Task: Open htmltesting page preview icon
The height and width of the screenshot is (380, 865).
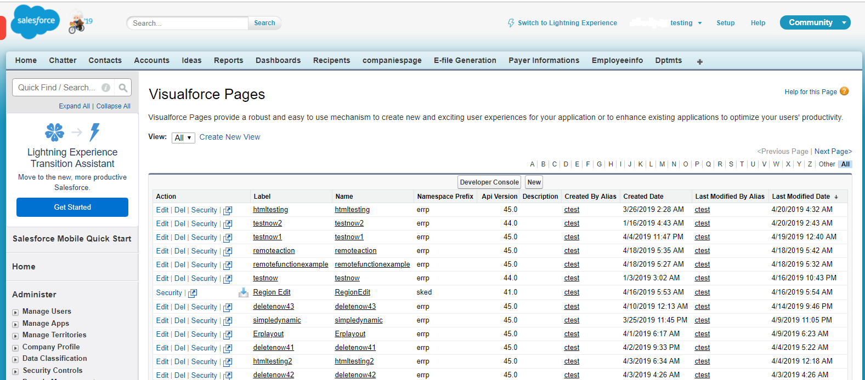Action: pyautogui.click(x=228, y=210)
